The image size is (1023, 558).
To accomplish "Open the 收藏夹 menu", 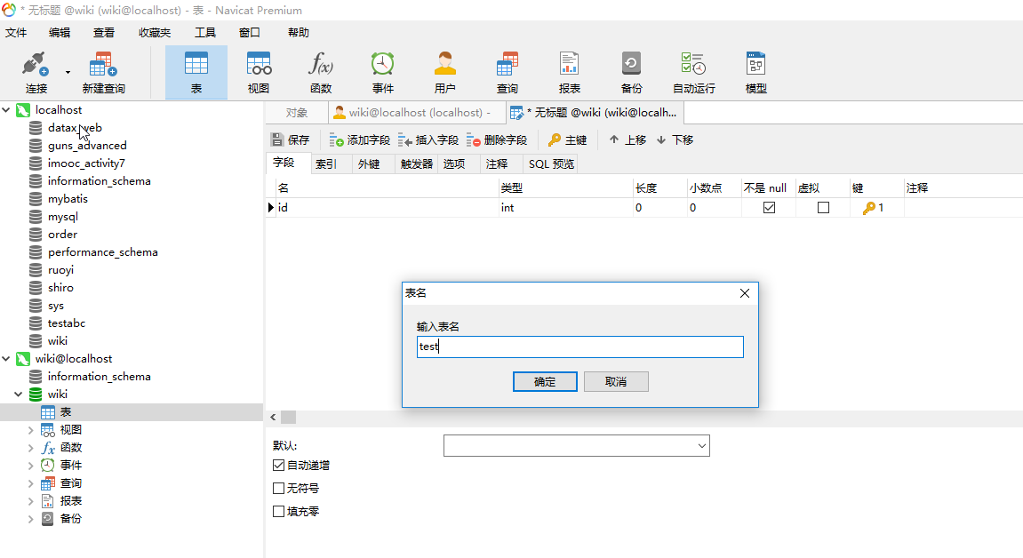I will click(155, 33).
